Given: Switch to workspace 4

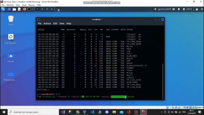Looking at the screenshot, I should [52, 9].
